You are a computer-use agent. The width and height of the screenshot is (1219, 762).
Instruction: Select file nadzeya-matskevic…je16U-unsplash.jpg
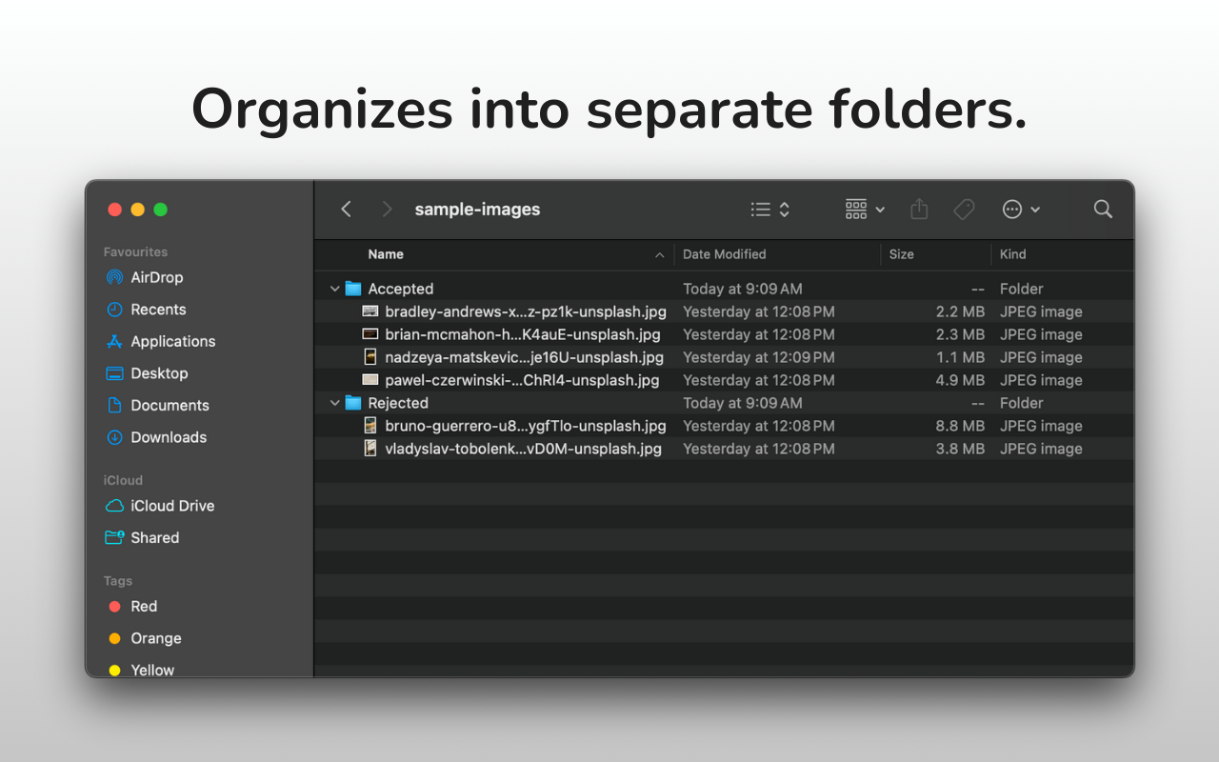(x=525, y=357)
